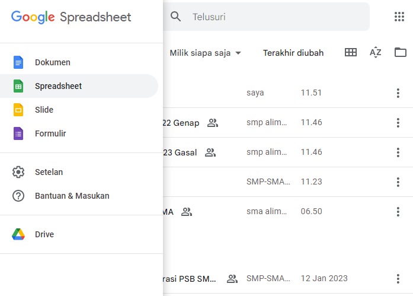Click the help question mark icon

(x=18, y=196)
